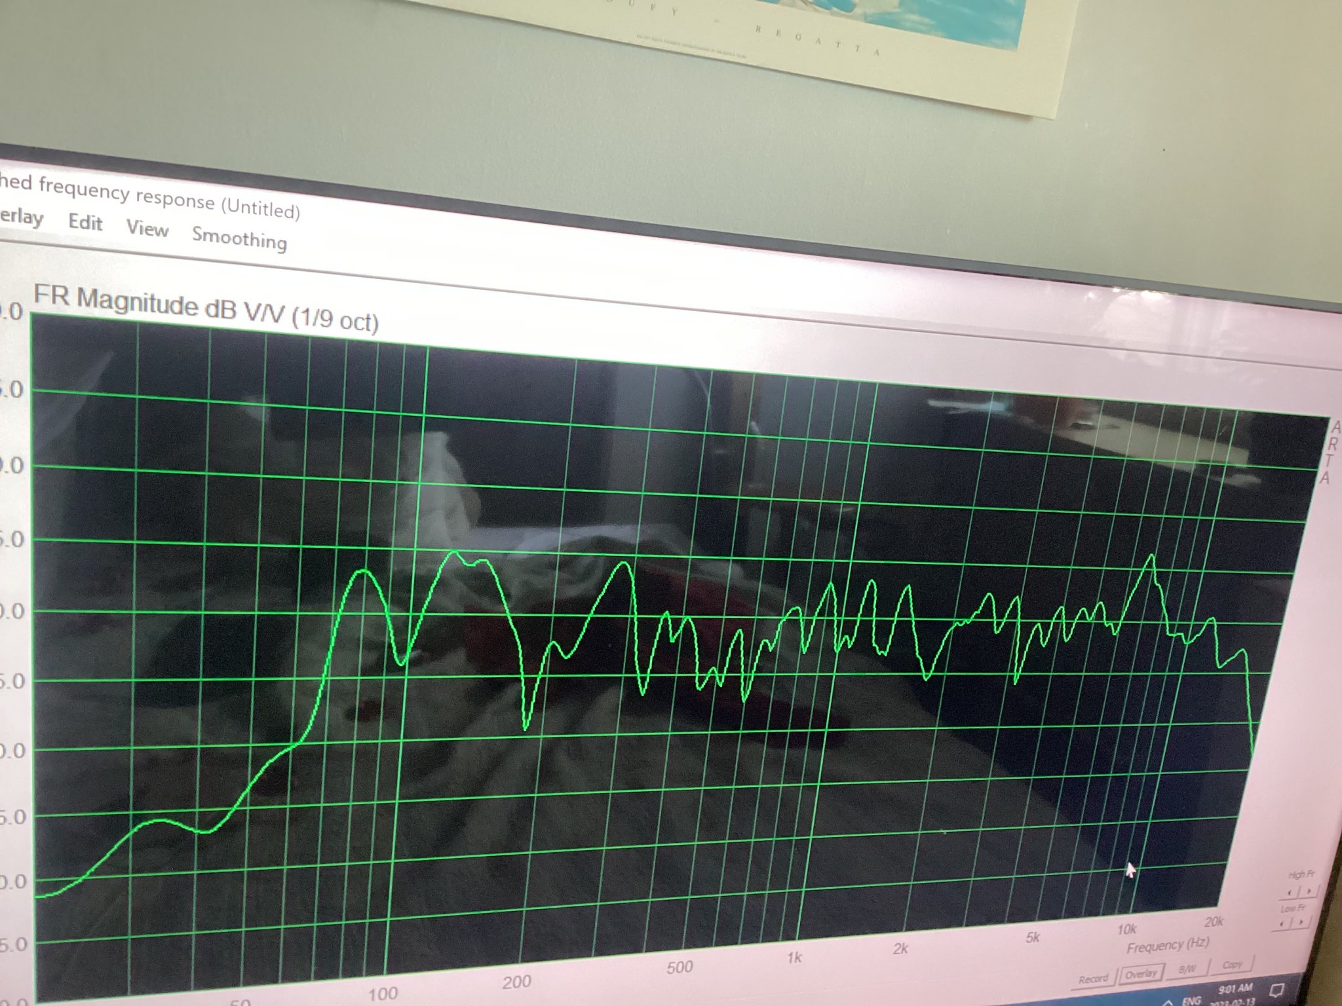Screen dimensions: 1342x1006
Task: Decrease High Fr with left arrow
Action: (x=1290, y=893)
